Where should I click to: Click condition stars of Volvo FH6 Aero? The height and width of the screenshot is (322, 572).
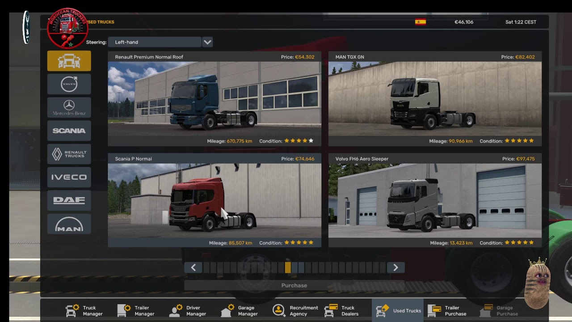pos(519,243)
